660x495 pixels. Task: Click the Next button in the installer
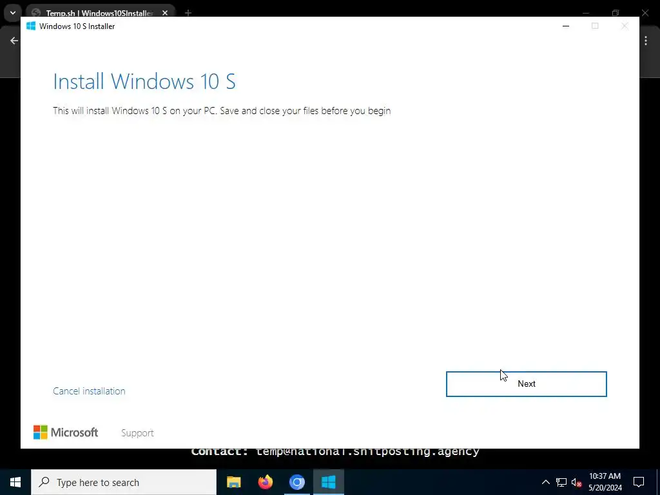[x=526, y=384]
